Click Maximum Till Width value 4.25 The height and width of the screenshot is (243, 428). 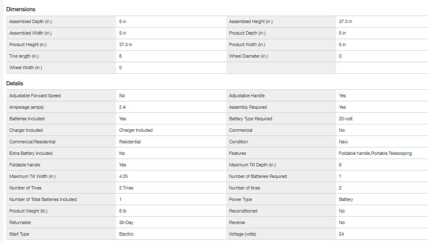tap(124, 176)
